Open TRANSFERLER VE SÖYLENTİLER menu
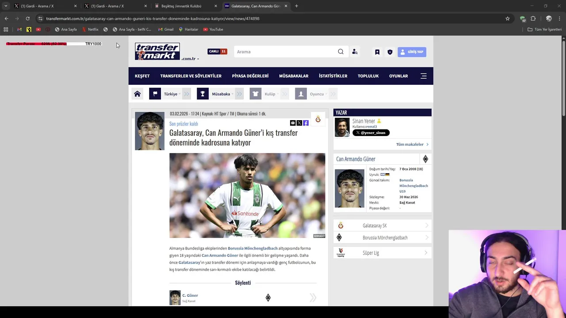The height and width of the screenshot is (318, 566). click(x=191, y=76)
